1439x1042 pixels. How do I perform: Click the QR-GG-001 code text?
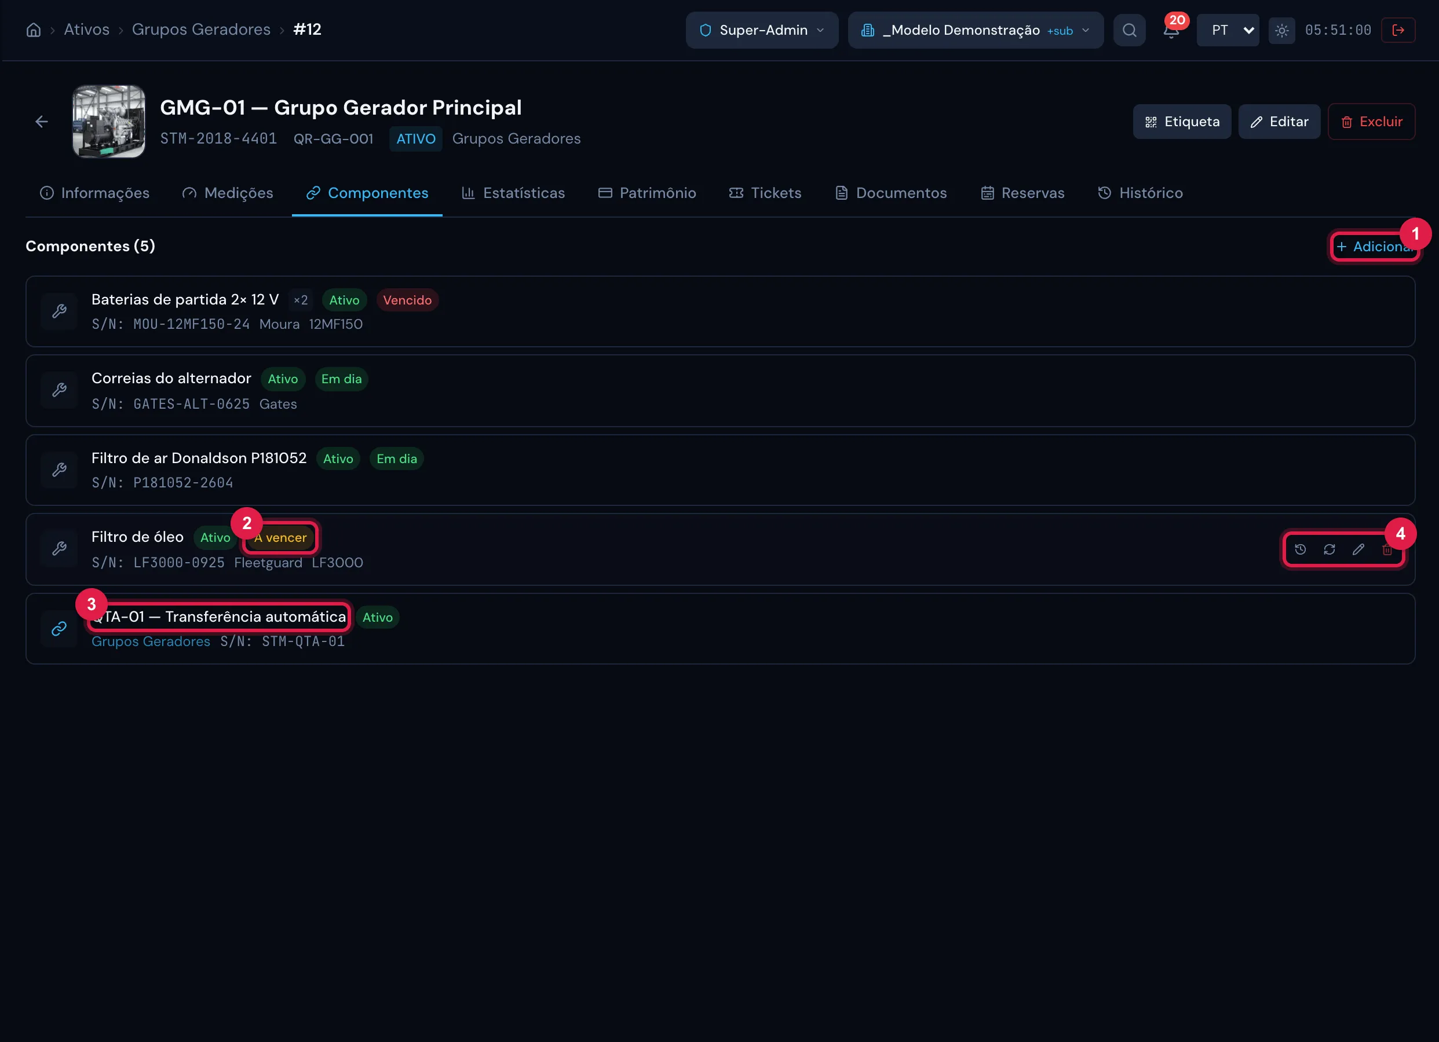tap(334, 139)
